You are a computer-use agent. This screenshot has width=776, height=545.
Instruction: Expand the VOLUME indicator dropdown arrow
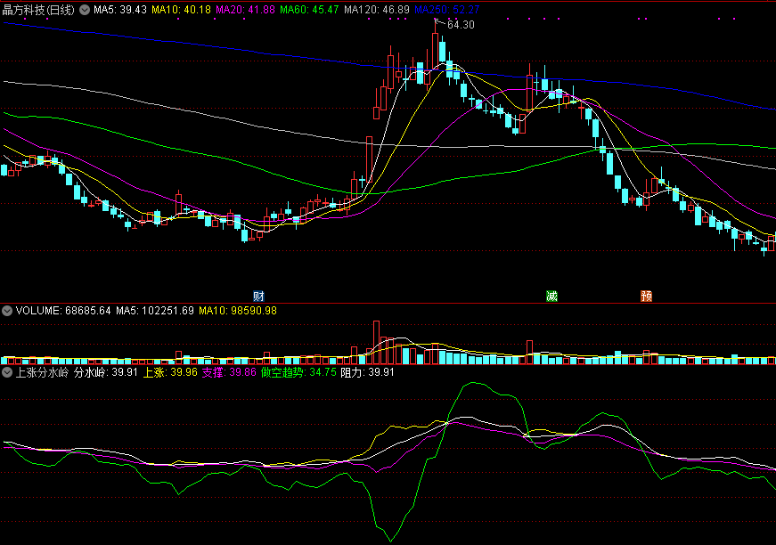[7, 311]
